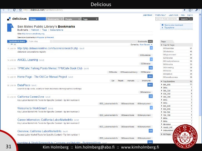Screen dimensions: 202x151
Task: Open the browser wrench settings icon
Action: coord(197,10)
